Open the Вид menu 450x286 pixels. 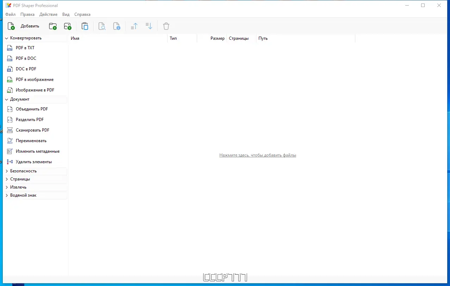[65, 14]
